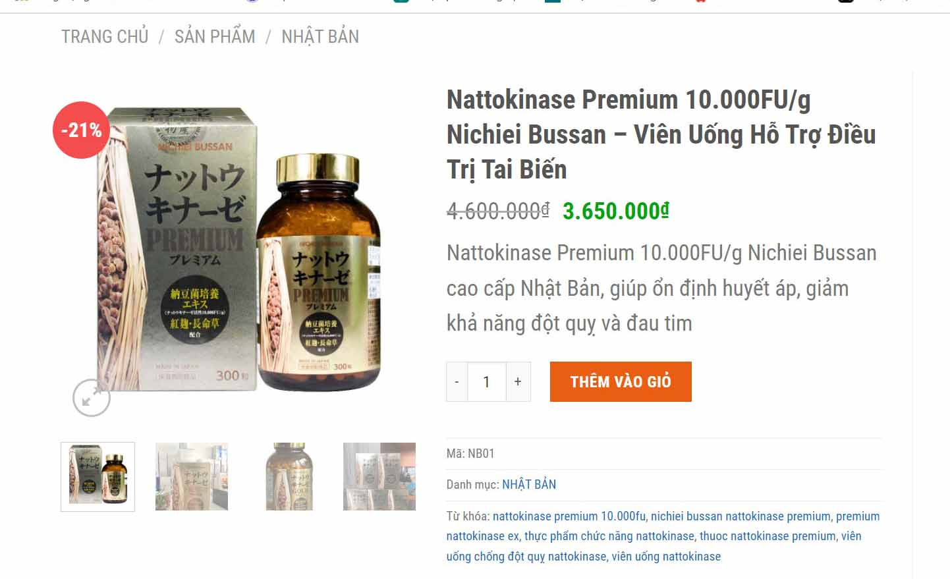The image size is (950, 579).
Task: Open Nhật Bản category link under Danh mục
Action: click(529, 485)
